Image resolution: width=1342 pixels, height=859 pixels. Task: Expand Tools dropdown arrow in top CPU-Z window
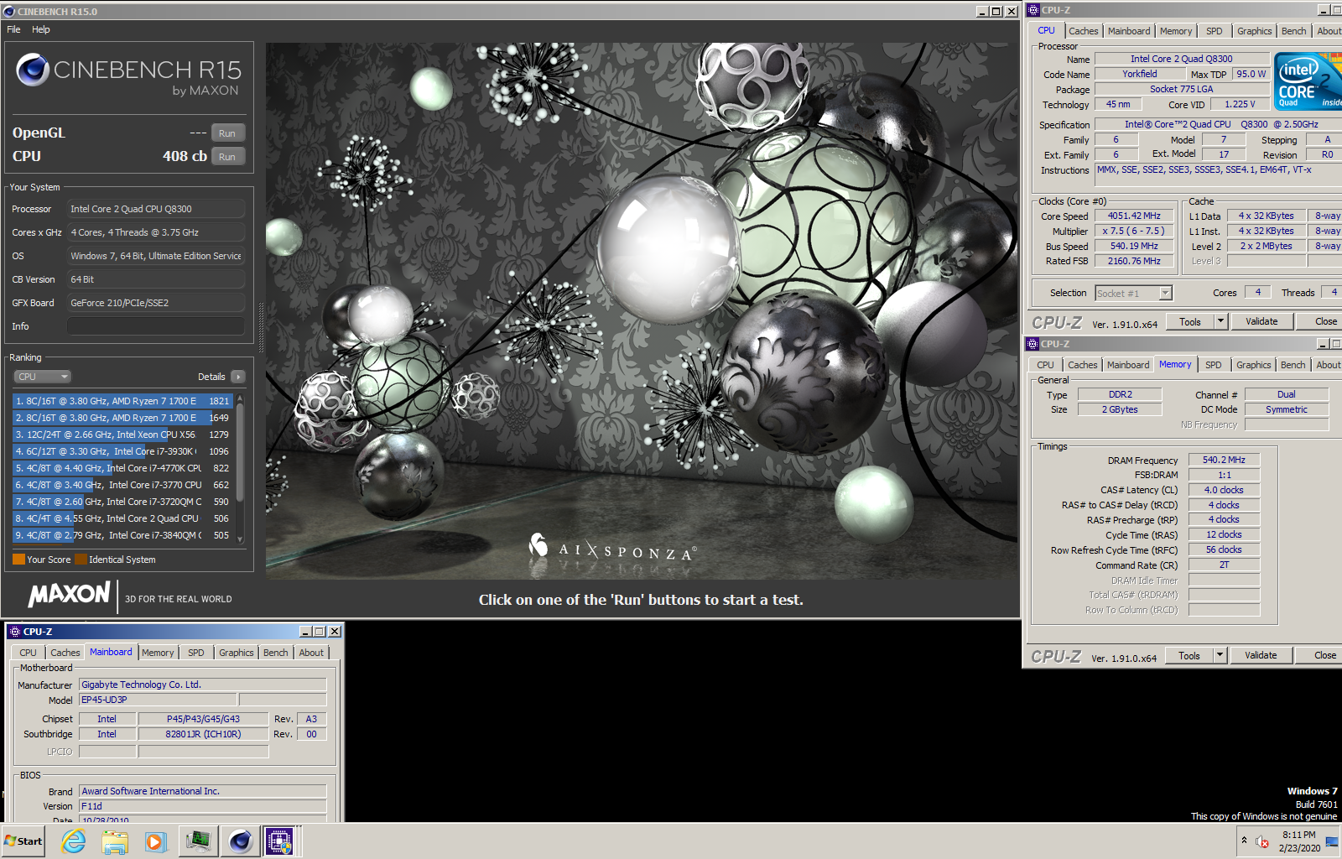point(1220,321)
